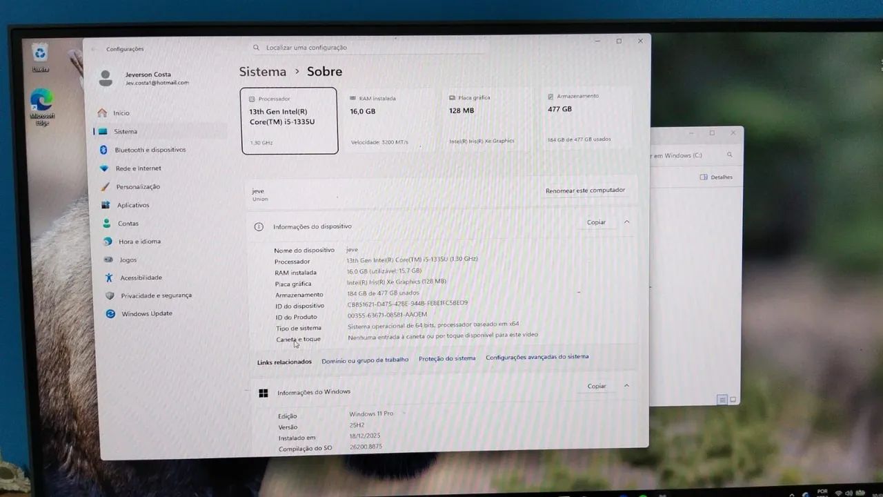Collapse the Informações do dispositivo section
This screenshot has height=497, width=883.
pos(626,222)
